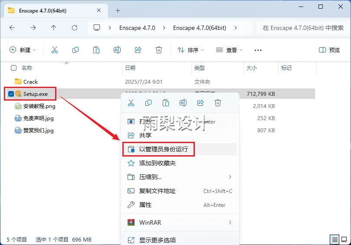This screenshot has height=245, width=351.
Task: Click the This PC monitor icon in the address bar
Action: pos(97,28)
